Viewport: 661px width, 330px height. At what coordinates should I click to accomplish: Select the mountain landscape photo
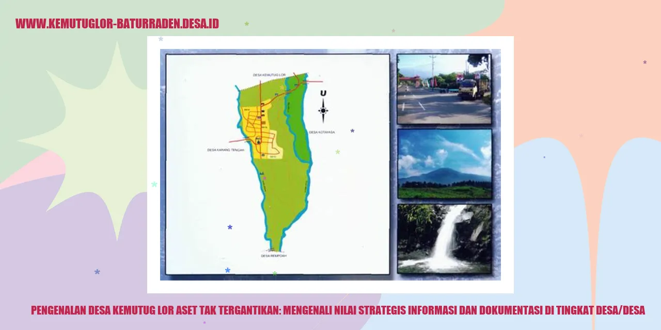pos(445,164)
